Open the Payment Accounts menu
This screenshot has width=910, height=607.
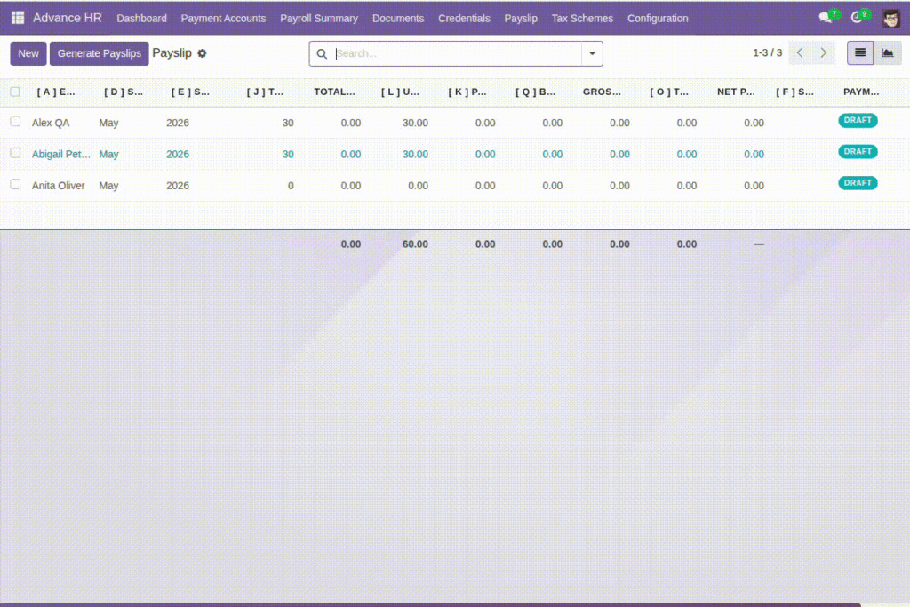[223, 19]
